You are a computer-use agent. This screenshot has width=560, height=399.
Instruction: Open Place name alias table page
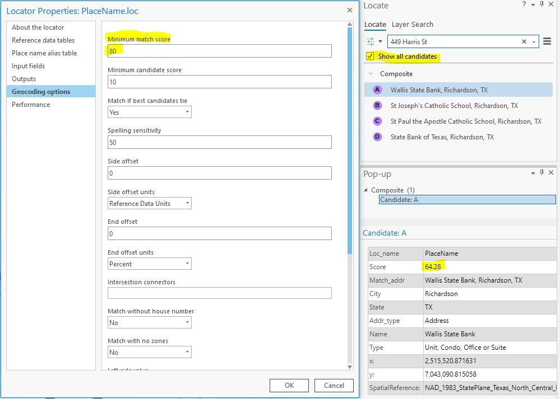click(51, 53)
